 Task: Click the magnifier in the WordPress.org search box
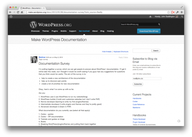[x=159, y=24]
